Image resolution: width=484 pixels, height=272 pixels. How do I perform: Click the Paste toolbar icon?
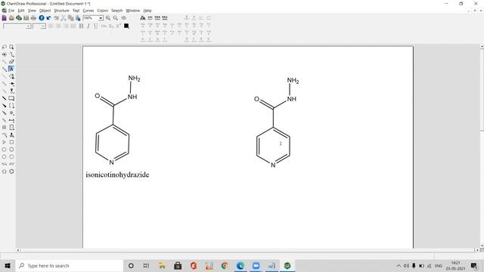pyautogui.click(x=78, y=18)
